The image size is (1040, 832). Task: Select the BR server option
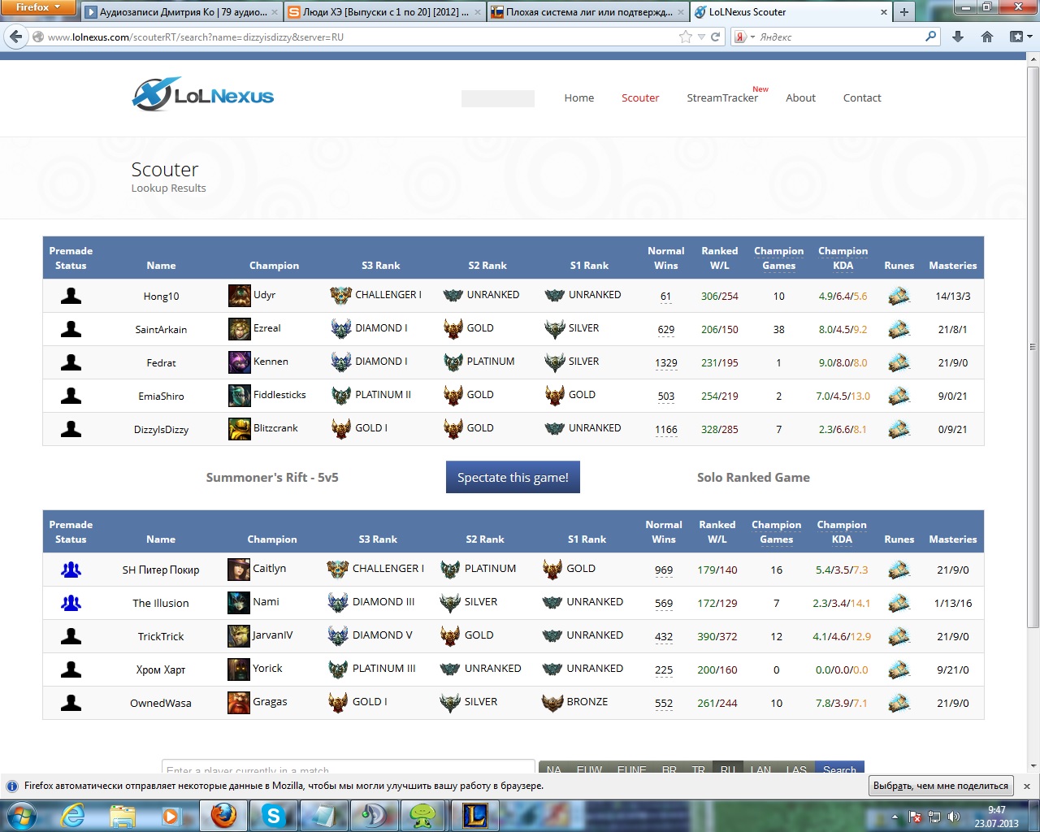click(669, 769)
